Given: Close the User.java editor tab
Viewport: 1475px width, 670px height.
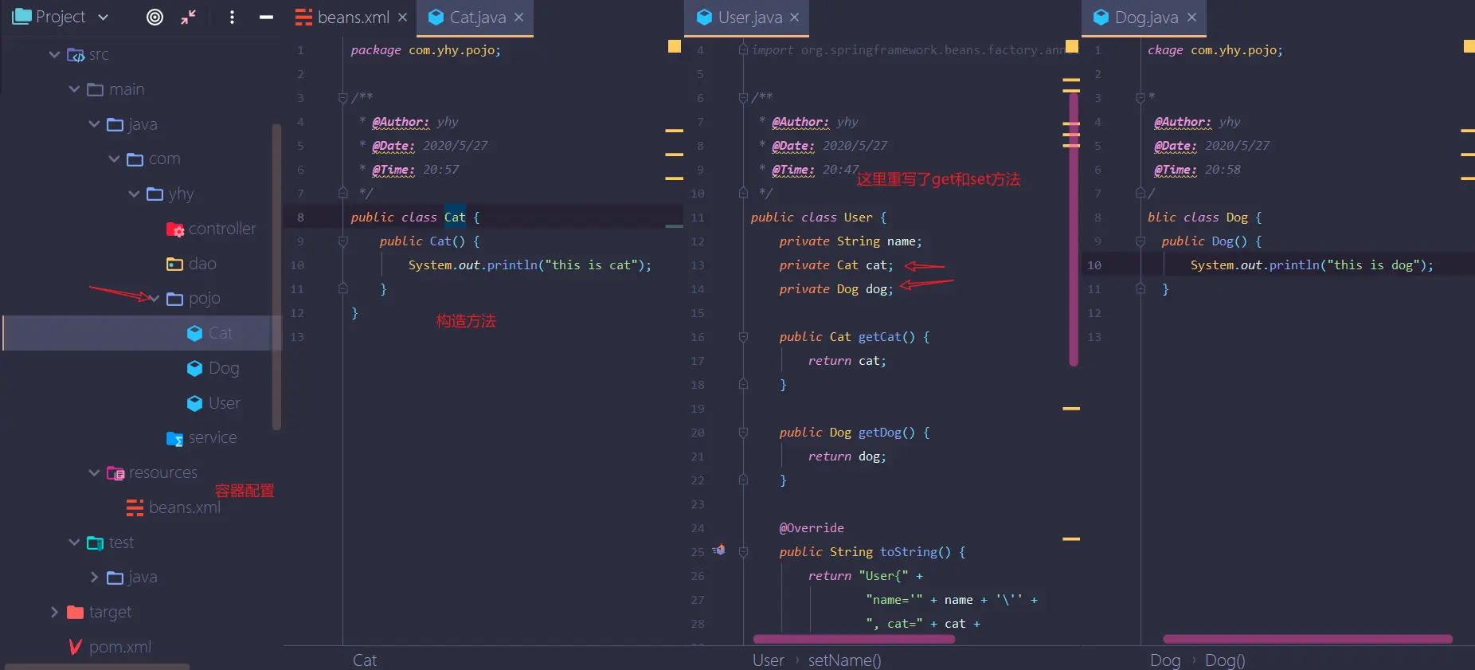Looking at the screenshot, I should click(794, 17).
